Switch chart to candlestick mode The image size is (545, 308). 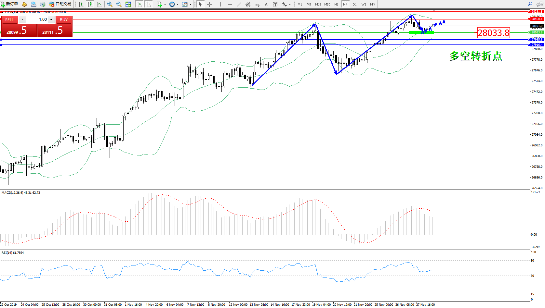pos(90,4)
